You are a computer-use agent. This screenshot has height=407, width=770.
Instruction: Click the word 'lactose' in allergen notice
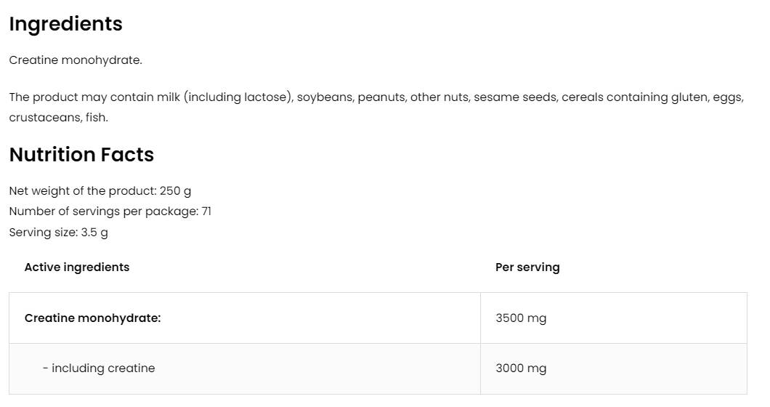click(x=266, y=97)
